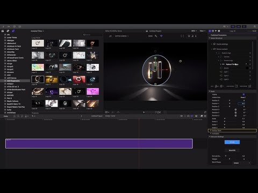Click the frame-fit brackets icon in viewer
The image size is (258, 193).
[x=182, y=36]
